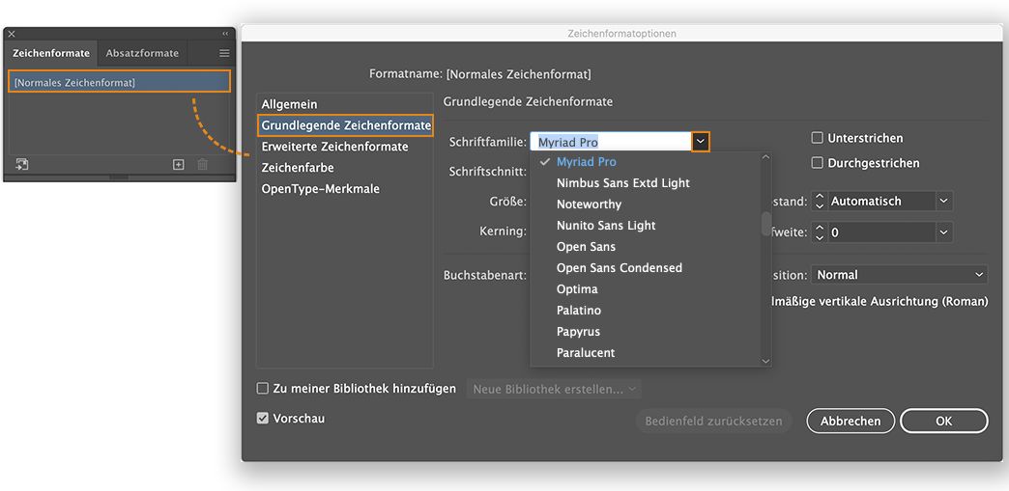Check Zu meiner Bibliothek hinzufügen
This screenshot has height=491, width=1009.
point(262,389)
